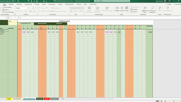The height and width of the screenshot is (102, 181).
Task: Open the Formeln ribbon tab
Action: coord(37,4)
